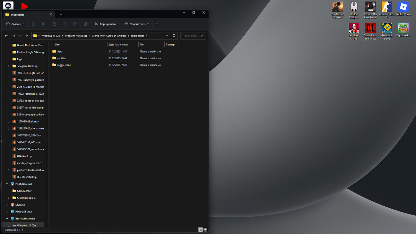Collapse the Изображения tree node
Image resolution: width=416 pixels, height=234 pixels.
click(x=7, y=184)
